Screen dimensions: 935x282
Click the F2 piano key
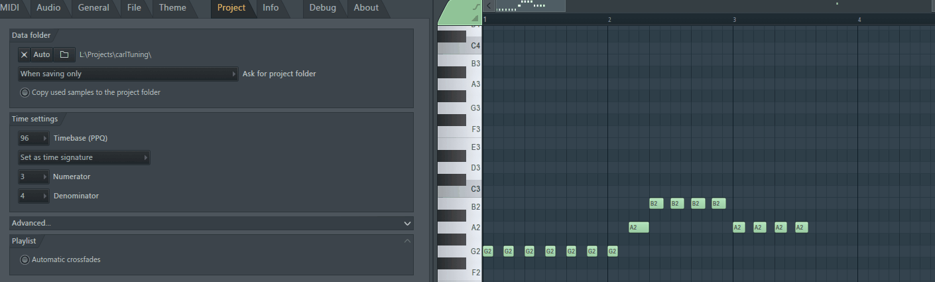[460, 271]
